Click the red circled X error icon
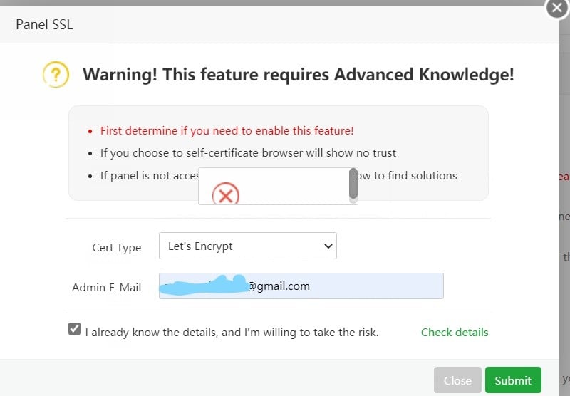 pyautogui.click(x=226, y=194)
